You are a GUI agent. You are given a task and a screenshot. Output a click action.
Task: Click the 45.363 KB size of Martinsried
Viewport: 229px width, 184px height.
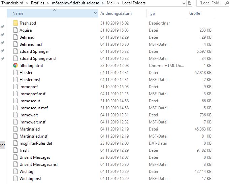pyautogui.click(x=203, y=129)
